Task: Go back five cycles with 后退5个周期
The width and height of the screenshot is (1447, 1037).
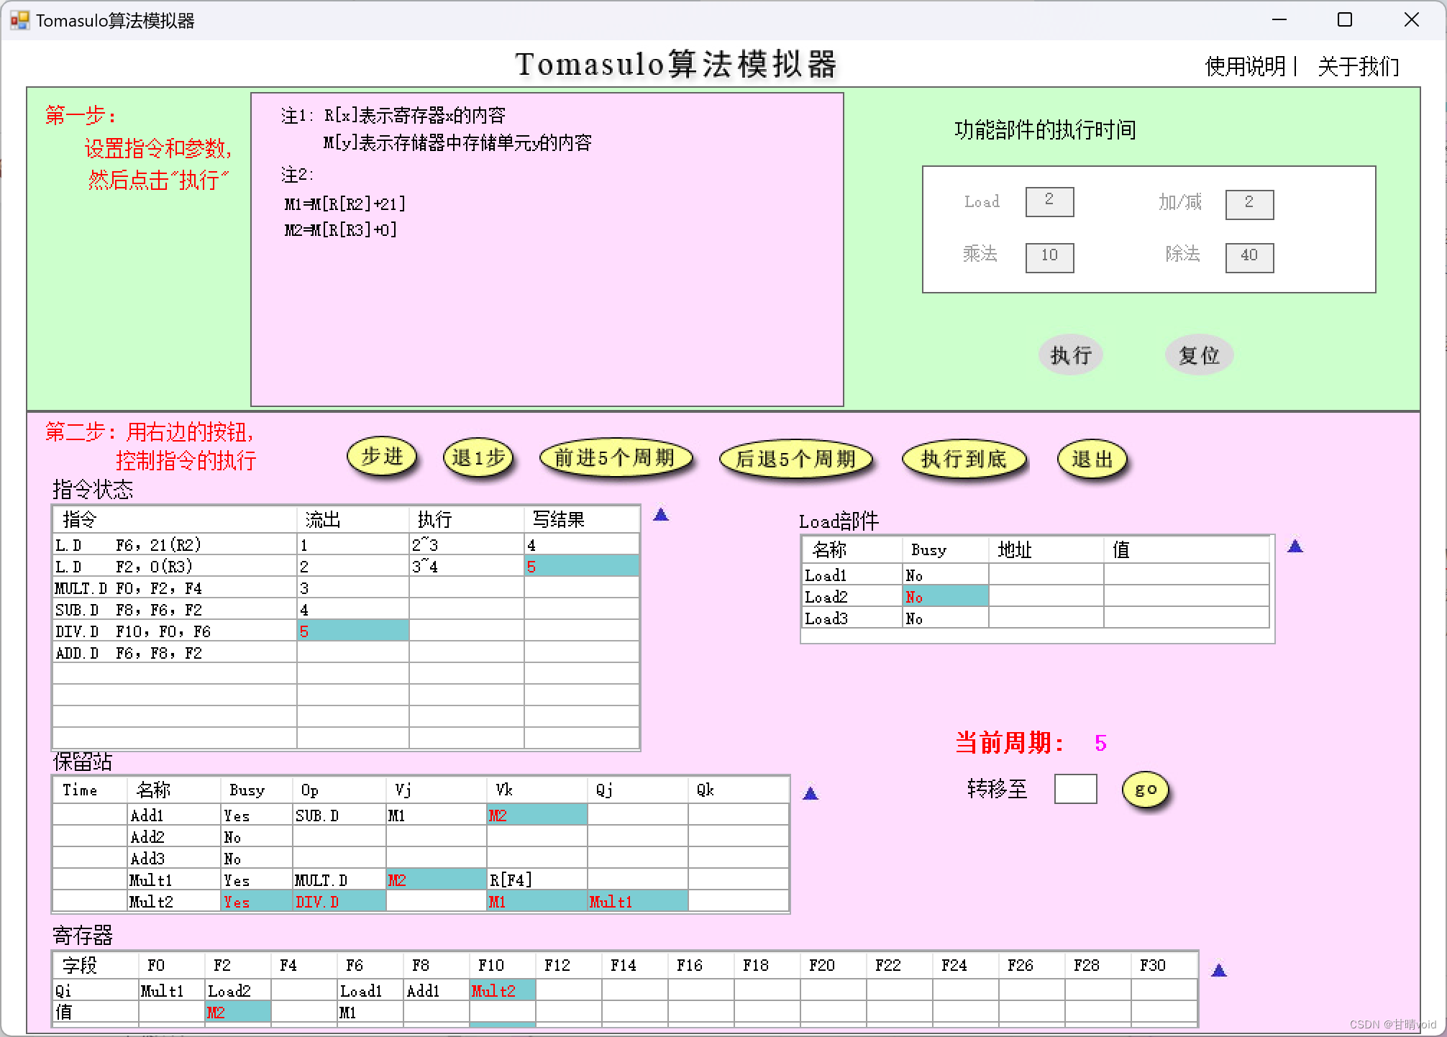Action: click(796, 459)
